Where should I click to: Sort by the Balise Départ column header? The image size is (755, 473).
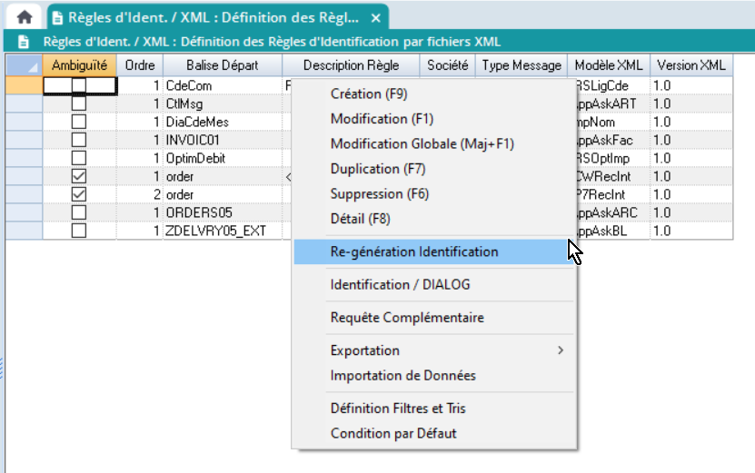(222, 65)
